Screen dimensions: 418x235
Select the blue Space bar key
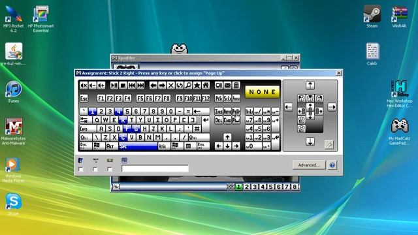[x=138, y=146]
